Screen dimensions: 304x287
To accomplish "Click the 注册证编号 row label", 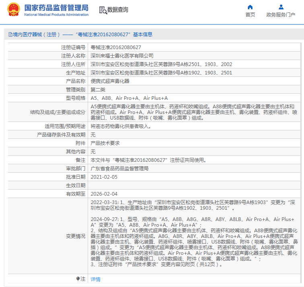I will pos(73,47).
